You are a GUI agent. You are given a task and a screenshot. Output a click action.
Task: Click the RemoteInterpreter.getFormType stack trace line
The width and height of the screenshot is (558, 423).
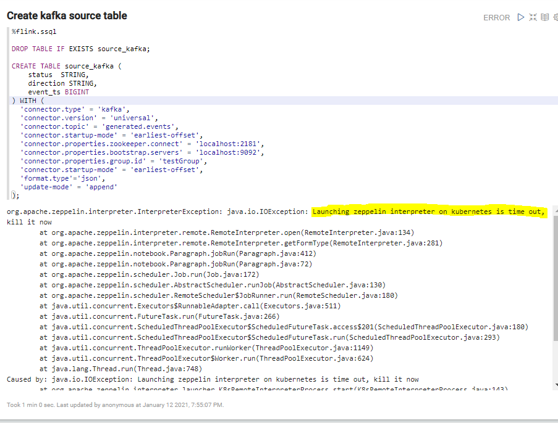(241, 243)
